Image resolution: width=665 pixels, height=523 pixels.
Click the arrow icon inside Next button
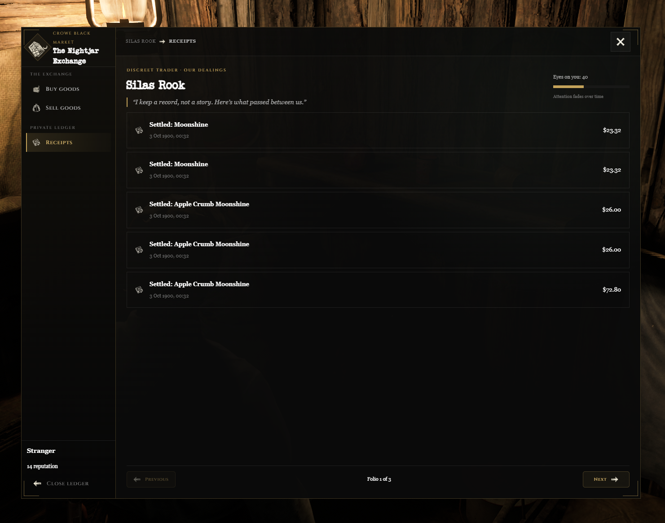click(615, 479)
